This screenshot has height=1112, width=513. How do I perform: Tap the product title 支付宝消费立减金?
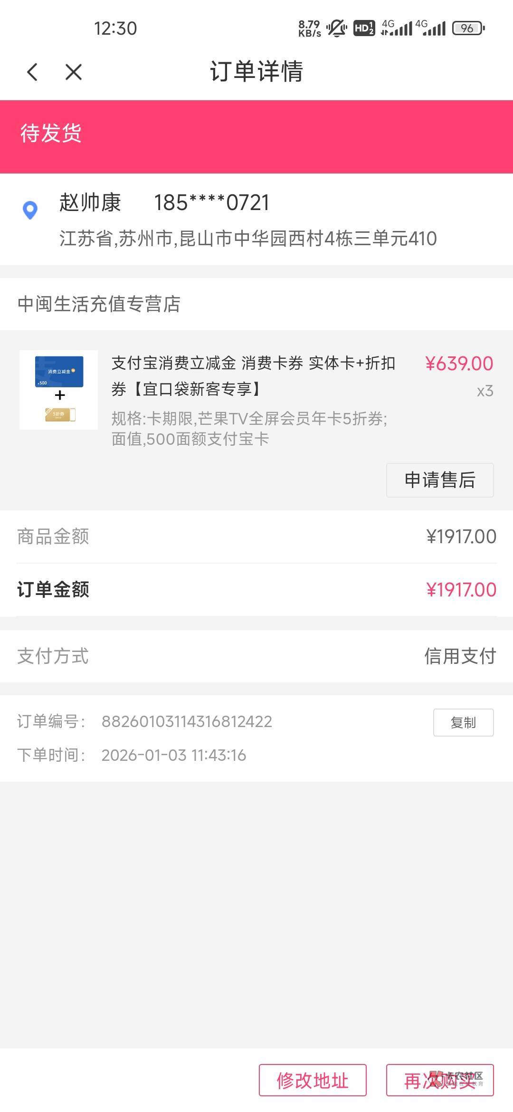[253, 375]
